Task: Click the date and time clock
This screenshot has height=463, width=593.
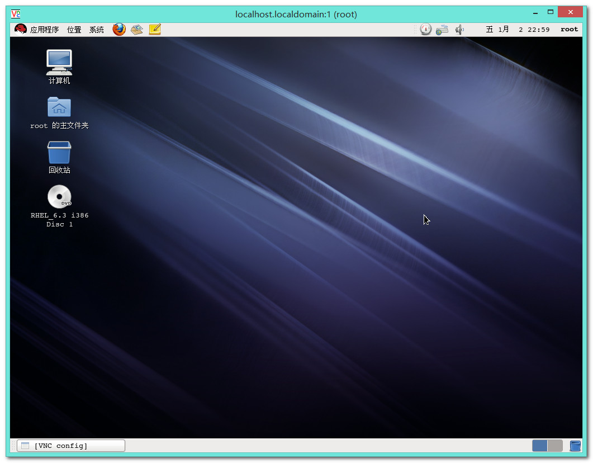Action: click(x=518, y=30)
